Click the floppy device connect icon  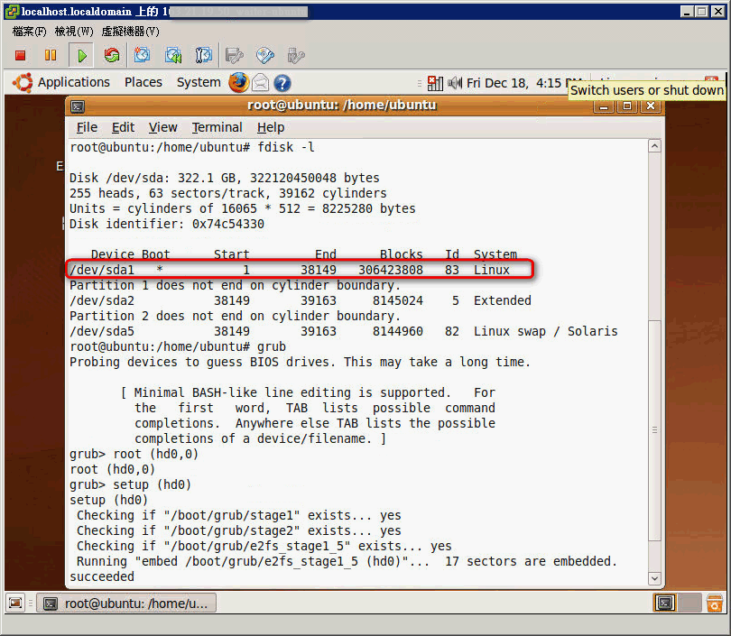point(234,55)
